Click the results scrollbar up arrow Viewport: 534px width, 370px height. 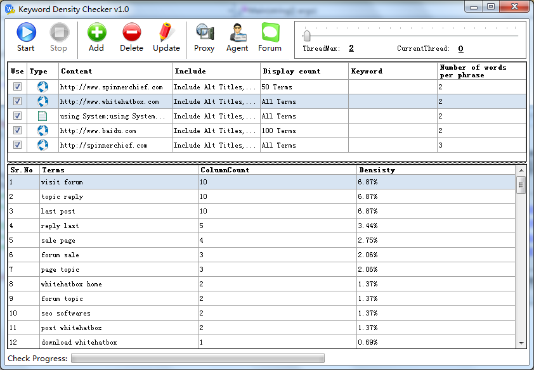click(521, 170)
